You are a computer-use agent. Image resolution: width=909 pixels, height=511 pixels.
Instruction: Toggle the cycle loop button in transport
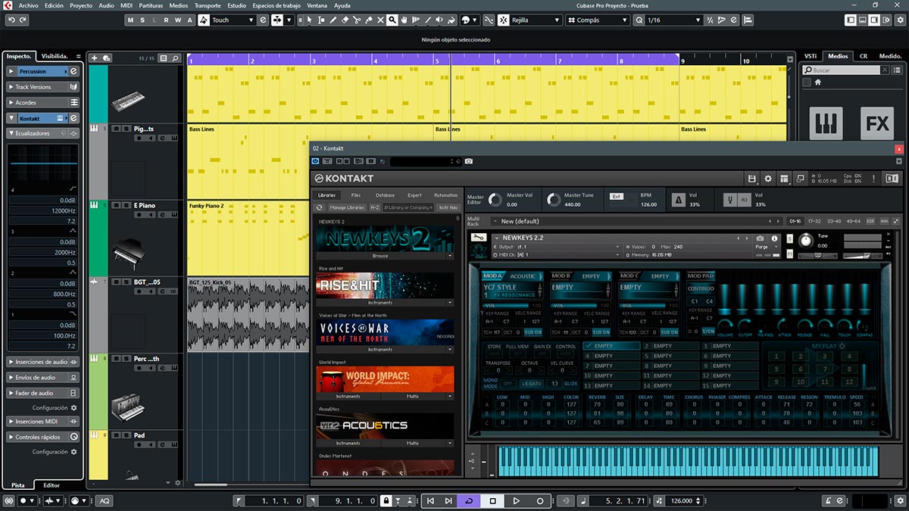[x=468, y=500]
